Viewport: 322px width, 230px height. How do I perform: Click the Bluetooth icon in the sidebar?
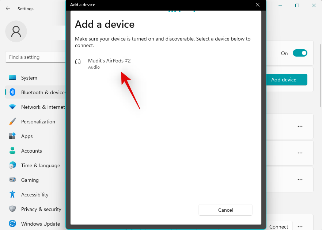click(x=12, y=92)
